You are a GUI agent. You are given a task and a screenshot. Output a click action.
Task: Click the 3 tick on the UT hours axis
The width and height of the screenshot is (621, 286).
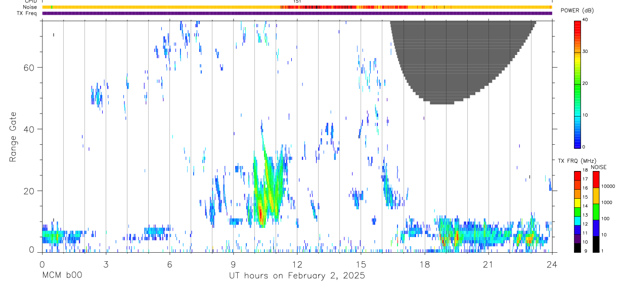106,264
